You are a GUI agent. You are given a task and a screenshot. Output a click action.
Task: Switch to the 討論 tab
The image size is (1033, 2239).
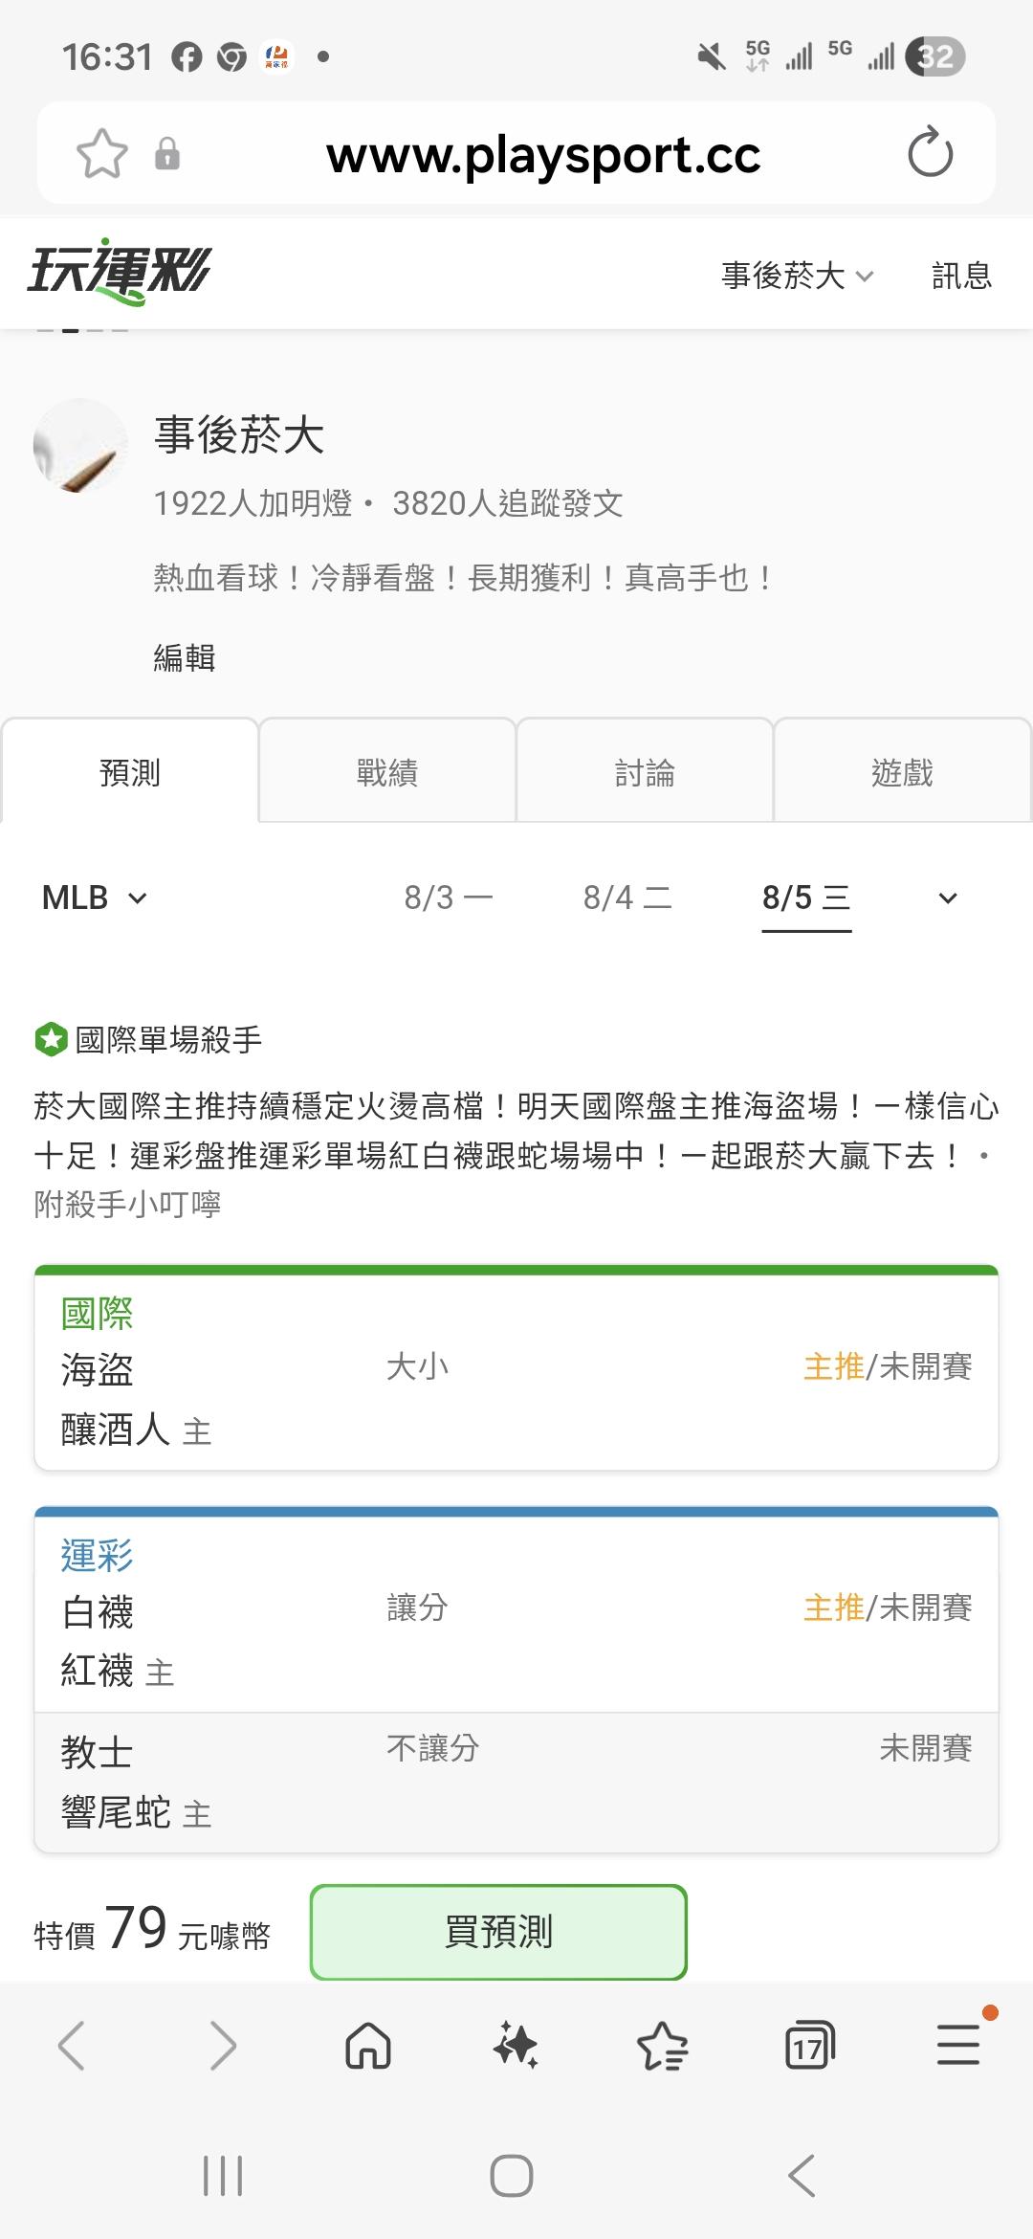(645, 771)
